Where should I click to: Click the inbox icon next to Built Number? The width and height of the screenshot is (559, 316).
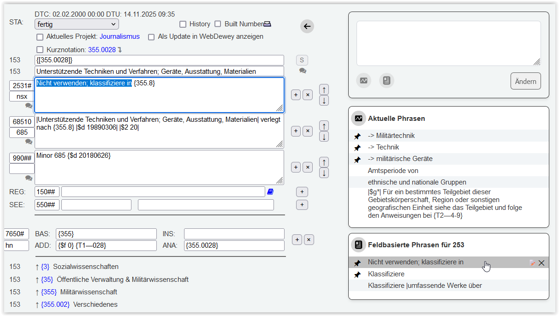tap(268, 24)
